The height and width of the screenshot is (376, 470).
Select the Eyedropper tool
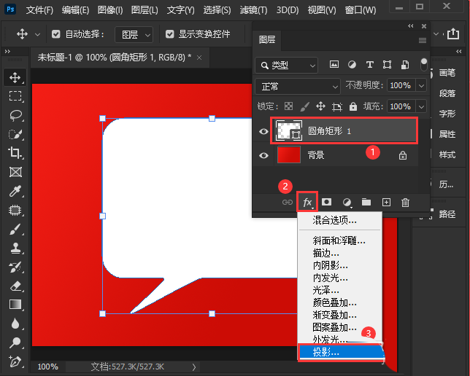click(15, 191)
